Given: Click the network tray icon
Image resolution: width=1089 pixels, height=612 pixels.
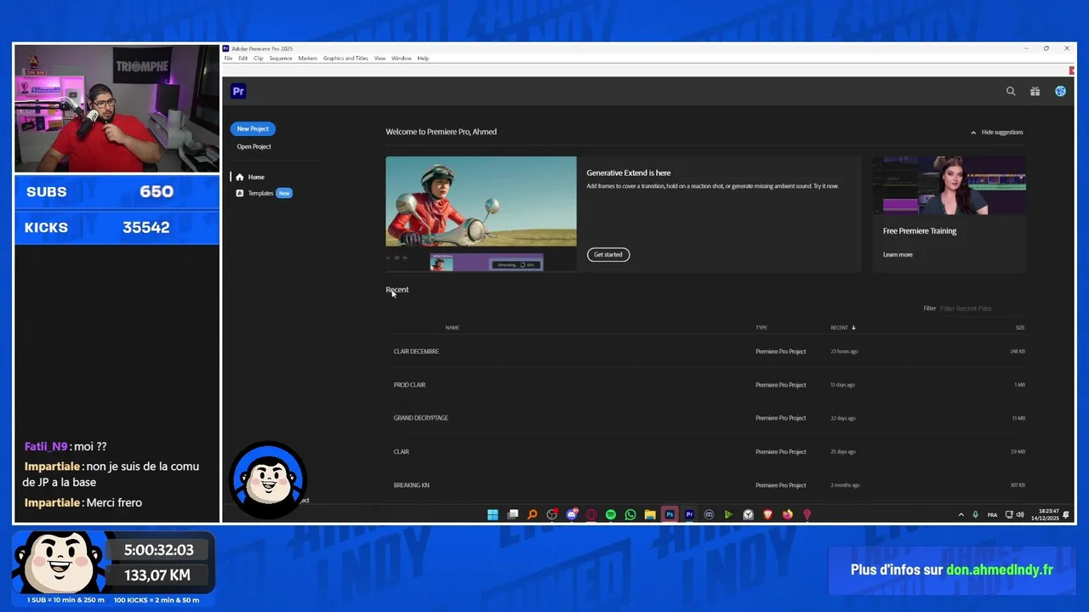Looking at the screenshot, I should pos(1009,514).
